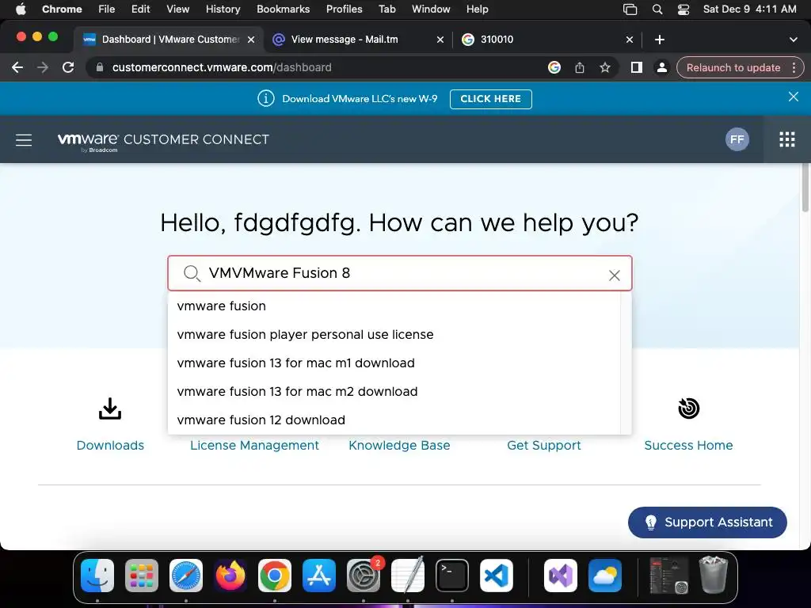Click the CLICK HERE banner button
The image size is (811, 608).
tap(491, 99)
